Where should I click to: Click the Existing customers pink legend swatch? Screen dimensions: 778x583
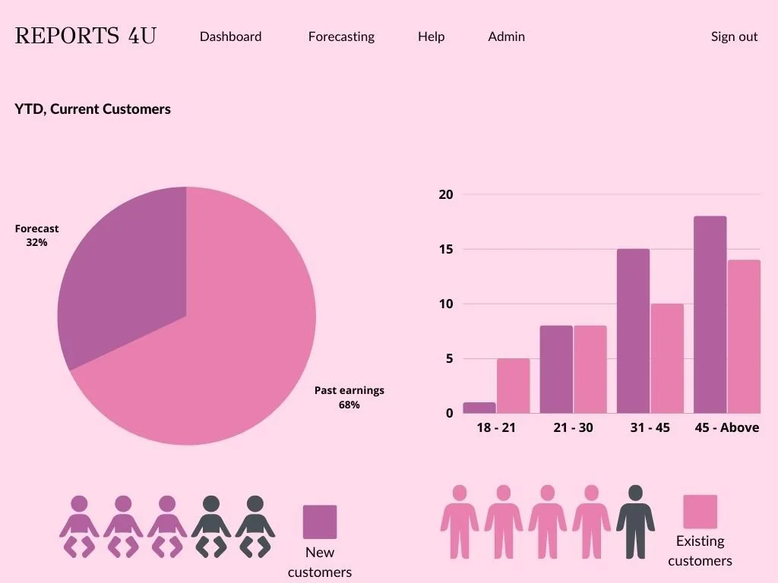[700, 512]
